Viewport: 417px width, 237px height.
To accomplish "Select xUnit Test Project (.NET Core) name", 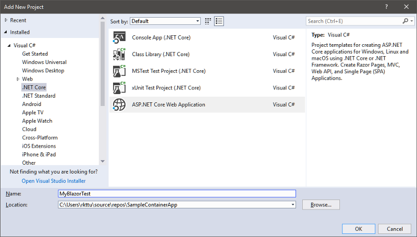I will pyautogui.click(x=166, y=88).
